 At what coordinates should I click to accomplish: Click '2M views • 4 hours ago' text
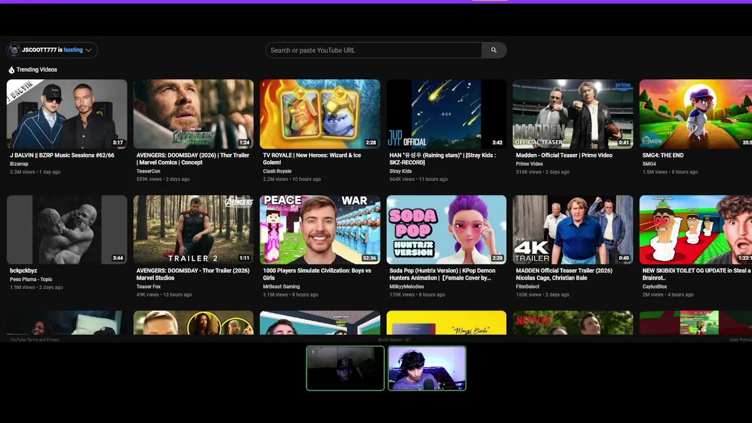668,295
